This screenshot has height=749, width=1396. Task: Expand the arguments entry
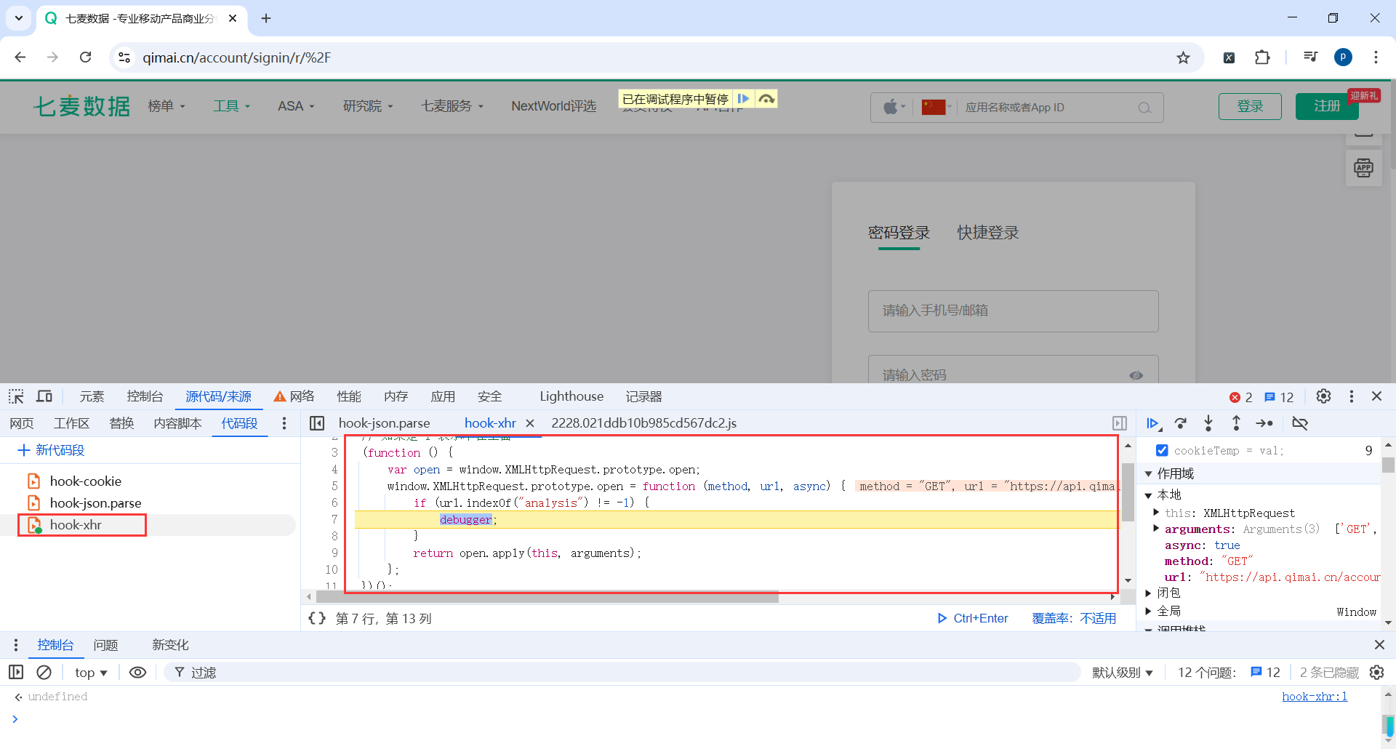(1156, 529)
